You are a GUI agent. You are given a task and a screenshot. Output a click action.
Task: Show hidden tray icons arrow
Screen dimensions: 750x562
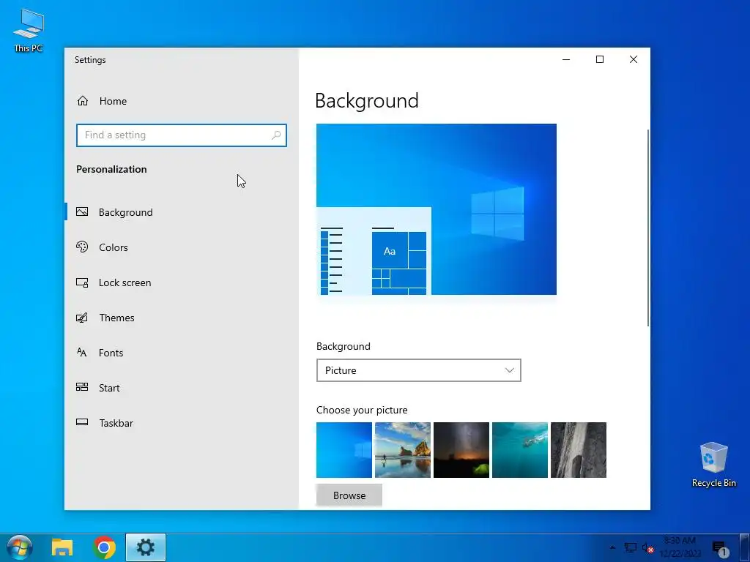(613, 547)
